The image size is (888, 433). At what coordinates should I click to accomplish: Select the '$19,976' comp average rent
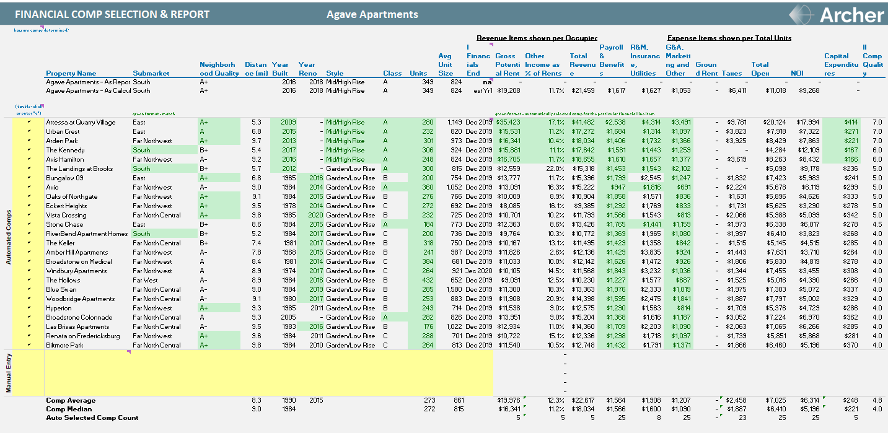point(508,400)
